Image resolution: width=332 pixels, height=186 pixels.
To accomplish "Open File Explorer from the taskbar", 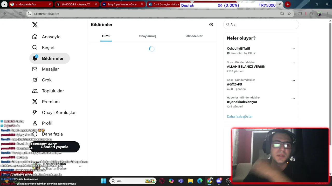I will (190, 181).
